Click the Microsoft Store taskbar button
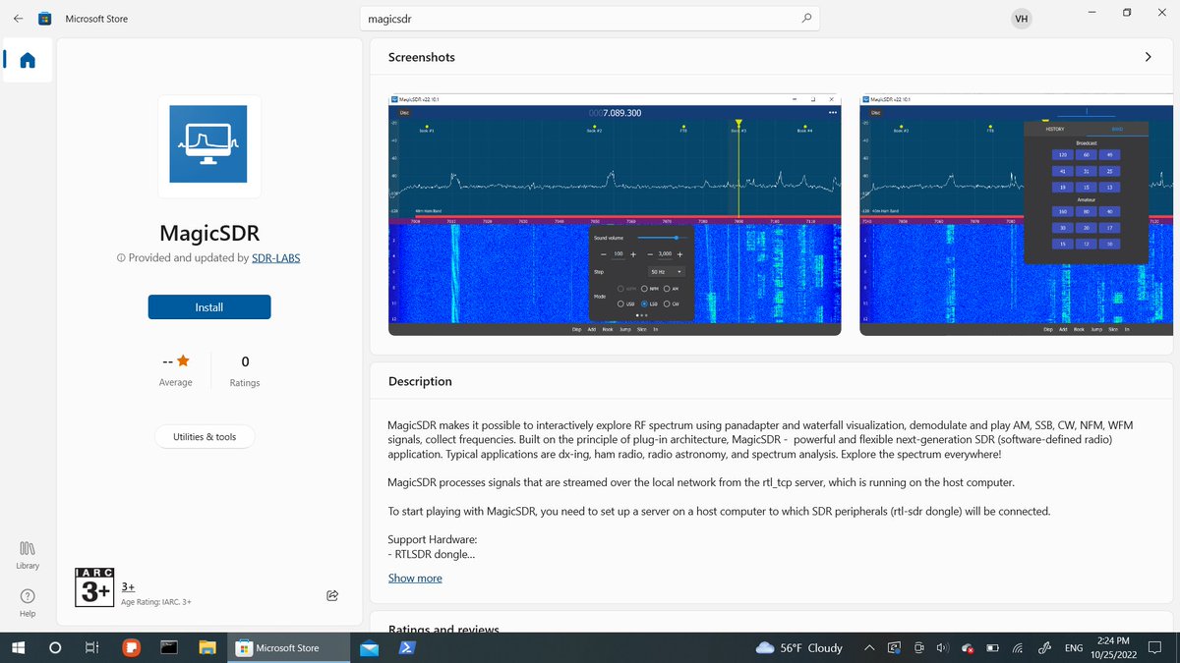 point(287,648)
